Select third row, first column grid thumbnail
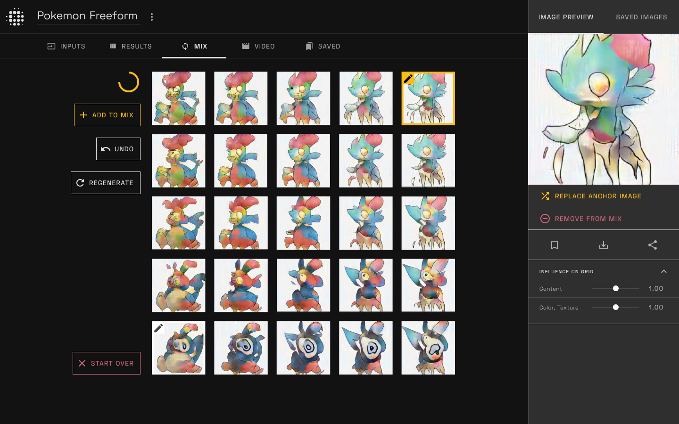 point(179,223)
